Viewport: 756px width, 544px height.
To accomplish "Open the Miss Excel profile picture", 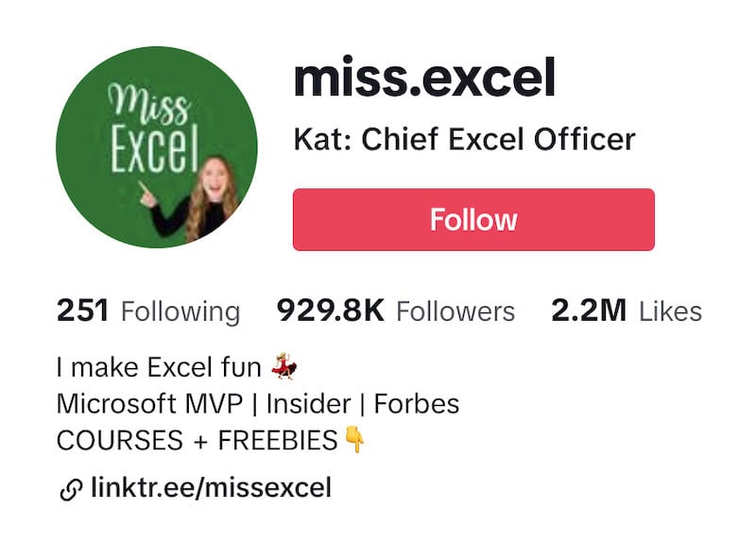I will point(157,147).
